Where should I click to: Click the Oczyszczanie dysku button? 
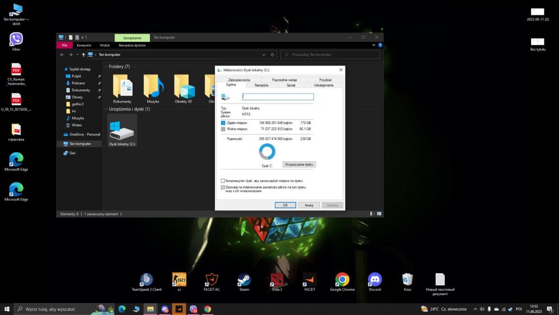click(299, 164)
